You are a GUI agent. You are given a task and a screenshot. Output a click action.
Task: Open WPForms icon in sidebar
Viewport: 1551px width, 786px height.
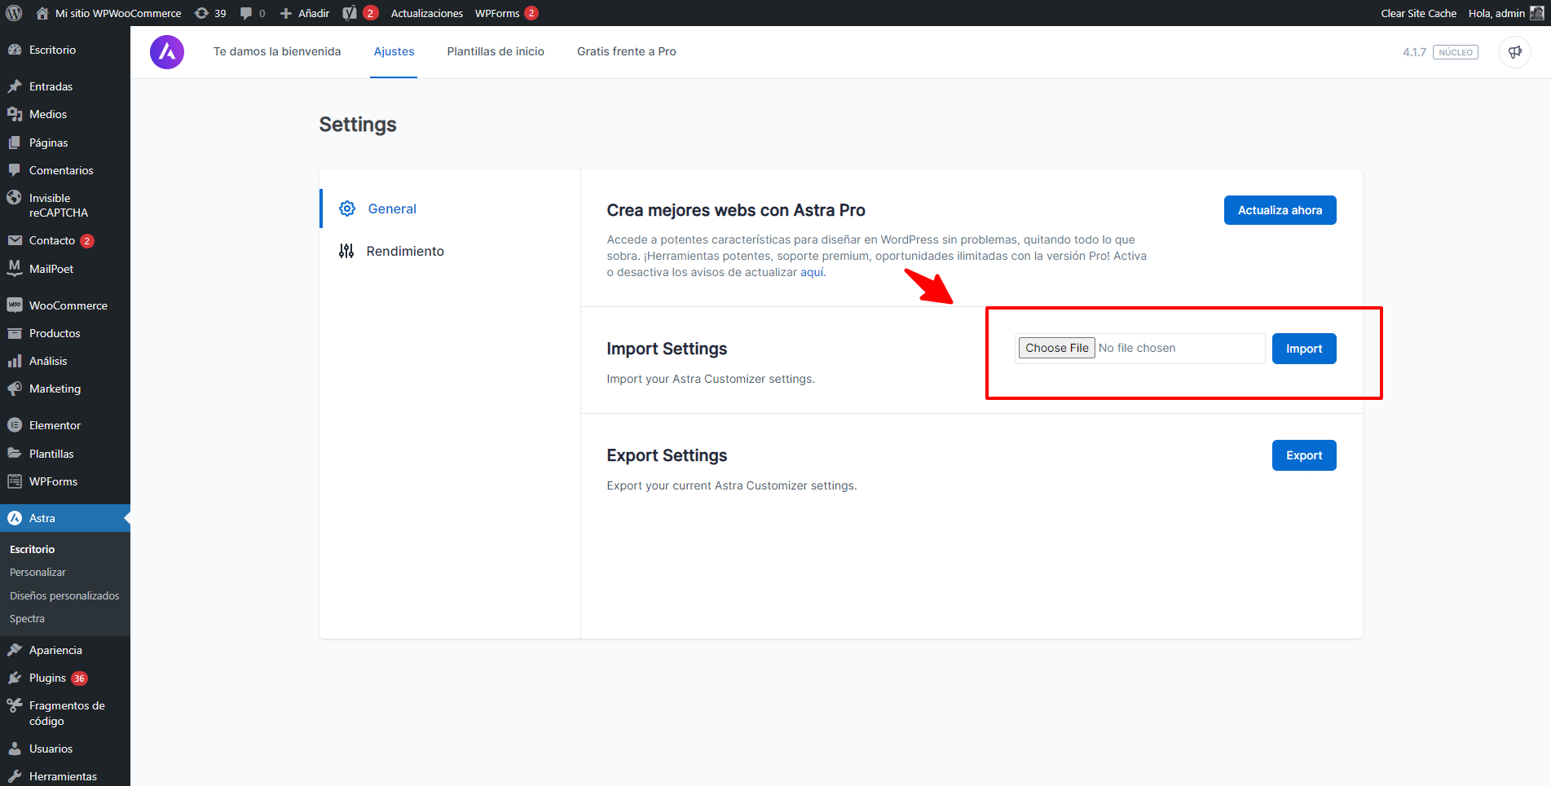click(x=15, y=481)
